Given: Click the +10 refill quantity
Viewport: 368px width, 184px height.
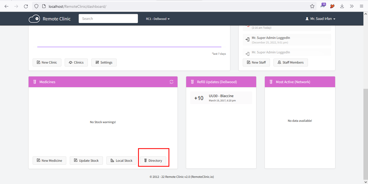Looking at the screenshot, I should coord(199,98).
